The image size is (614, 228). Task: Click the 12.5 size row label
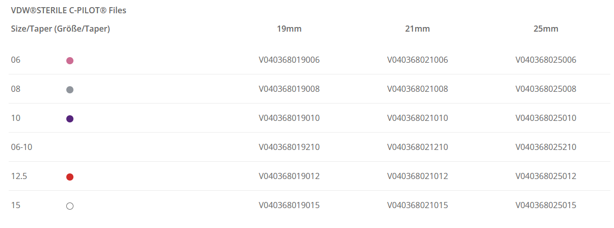(19, 176)
